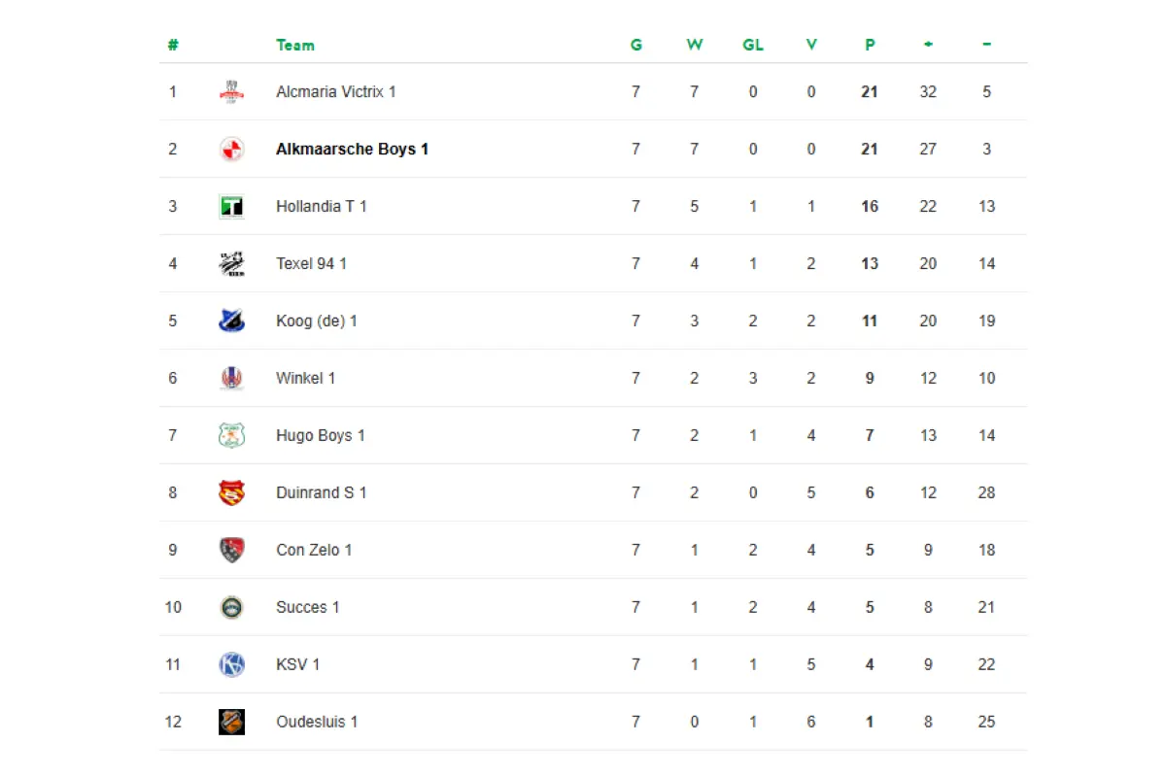1166x777 pixels.
Task: Open the Alkmaarsche Boys 1 team link
Action: point(352,150)
